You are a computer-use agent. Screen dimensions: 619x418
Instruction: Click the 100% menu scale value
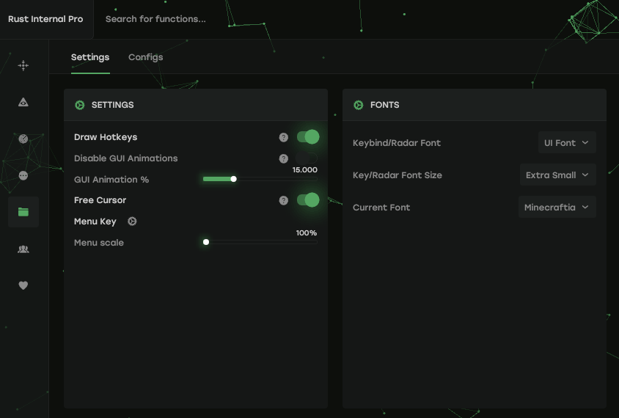point(307,233)
